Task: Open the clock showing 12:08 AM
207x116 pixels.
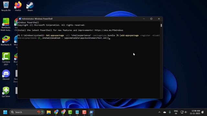Action: pos(195,112)
